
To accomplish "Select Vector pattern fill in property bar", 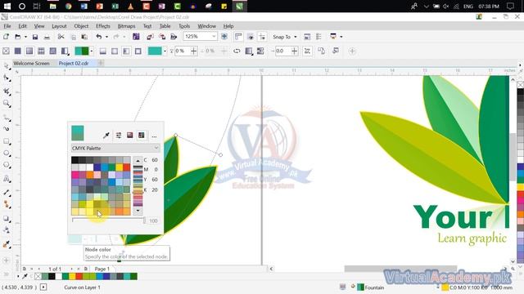I will point(41,51).
